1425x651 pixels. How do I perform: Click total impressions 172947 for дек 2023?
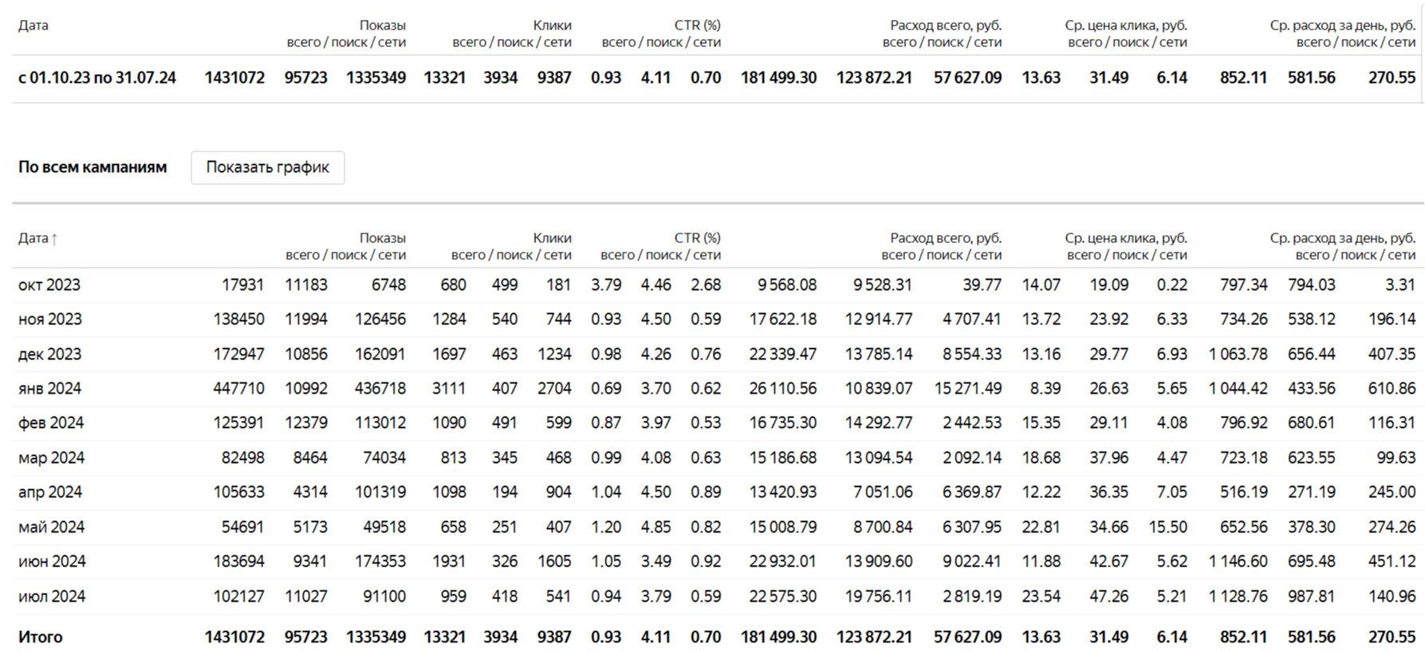238,354
